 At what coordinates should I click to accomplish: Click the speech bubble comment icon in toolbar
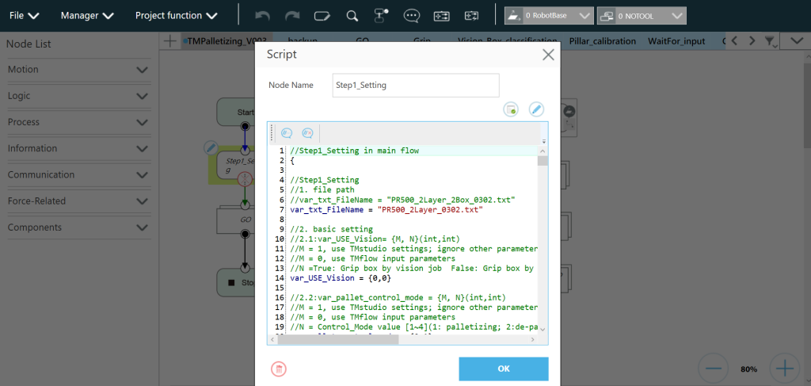(411, 15)
